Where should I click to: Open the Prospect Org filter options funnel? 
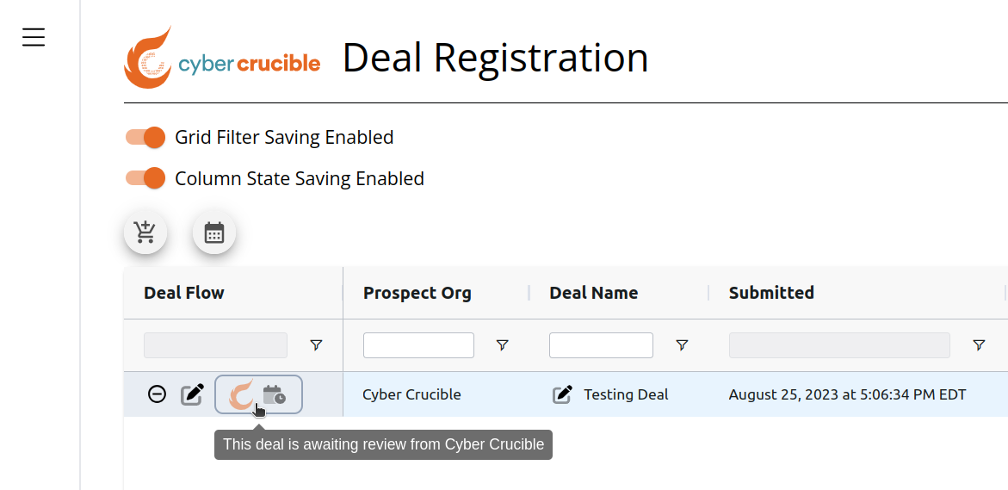[503, 345]
